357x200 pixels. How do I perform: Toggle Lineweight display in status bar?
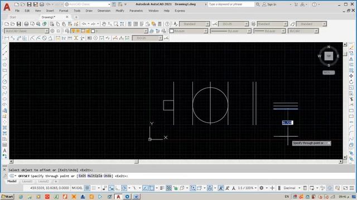point(162,188)
